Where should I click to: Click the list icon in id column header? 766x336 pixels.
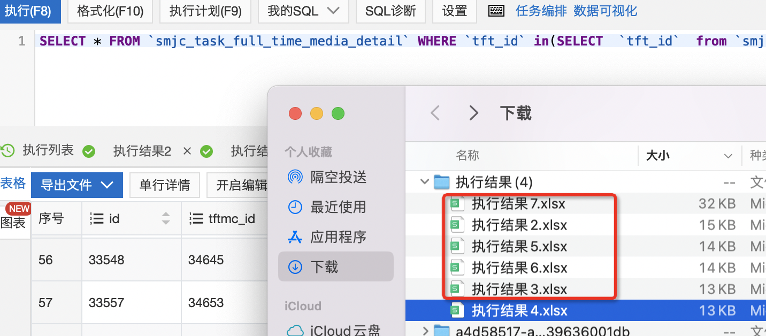click(x=97, y=218)
